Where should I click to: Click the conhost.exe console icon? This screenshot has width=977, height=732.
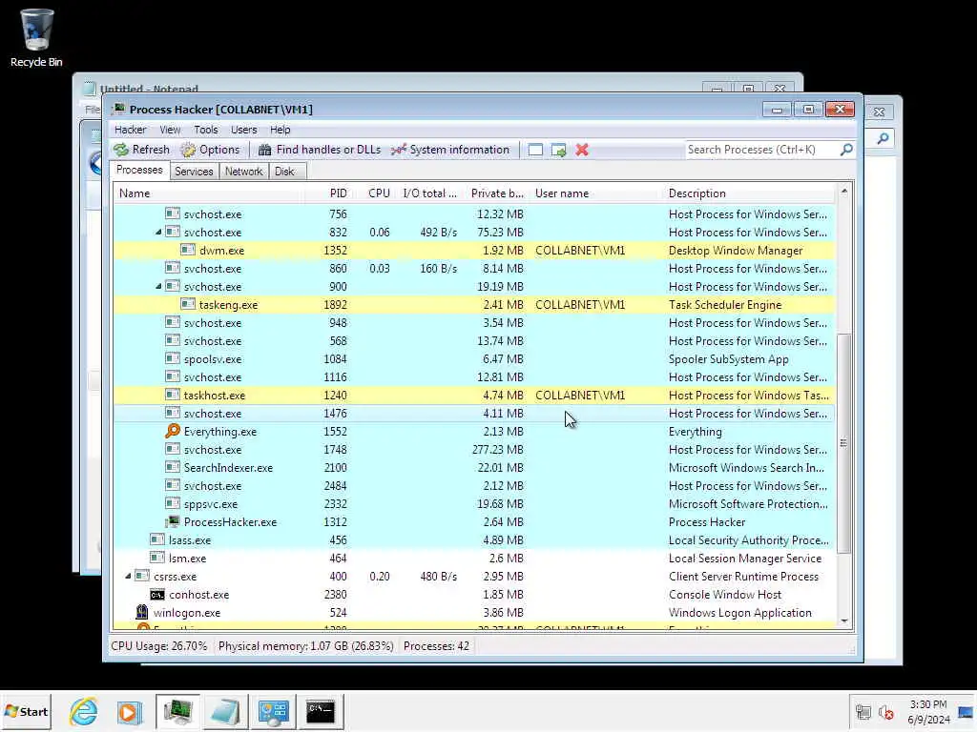(157, 595)
